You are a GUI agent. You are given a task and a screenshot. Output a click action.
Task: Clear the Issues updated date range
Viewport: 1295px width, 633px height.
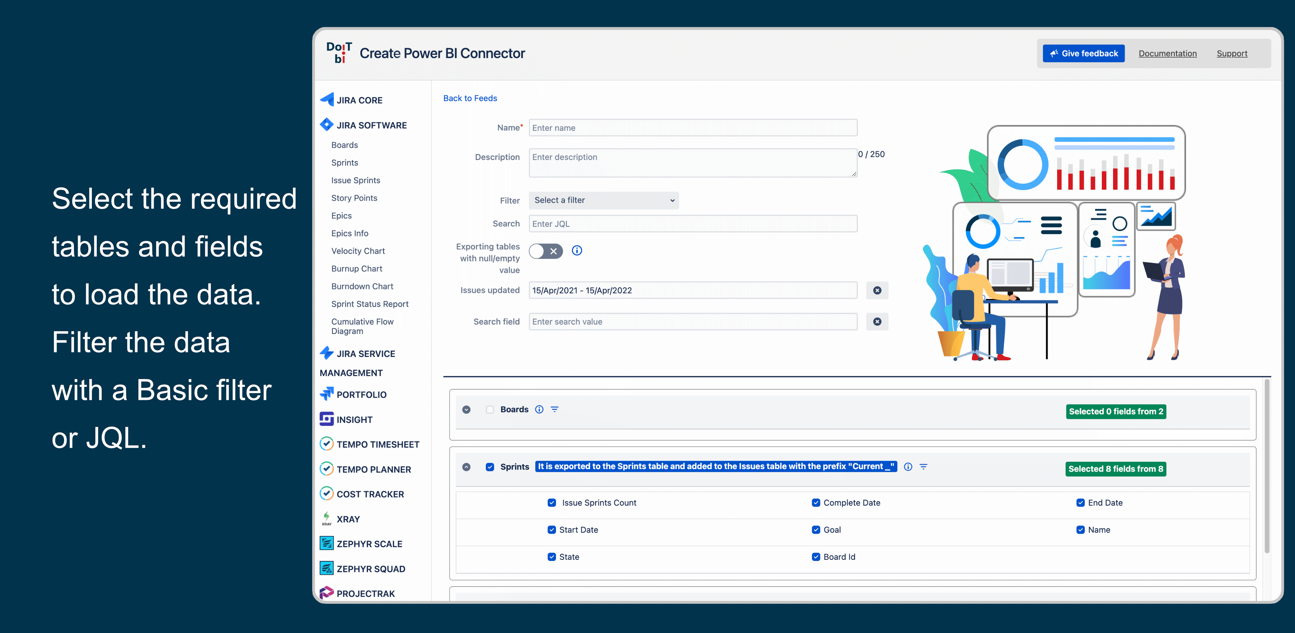[x=877, y=290]
